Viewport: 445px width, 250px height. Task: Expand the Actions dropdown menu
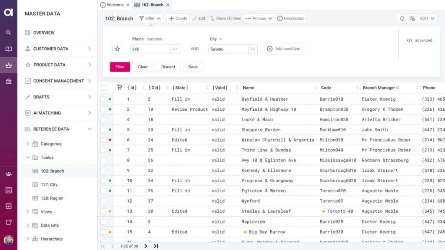coord(259,19)
